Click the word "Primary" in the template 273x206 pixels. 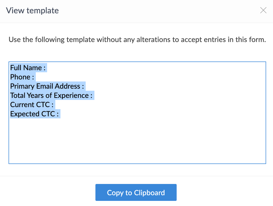(21, 86)
